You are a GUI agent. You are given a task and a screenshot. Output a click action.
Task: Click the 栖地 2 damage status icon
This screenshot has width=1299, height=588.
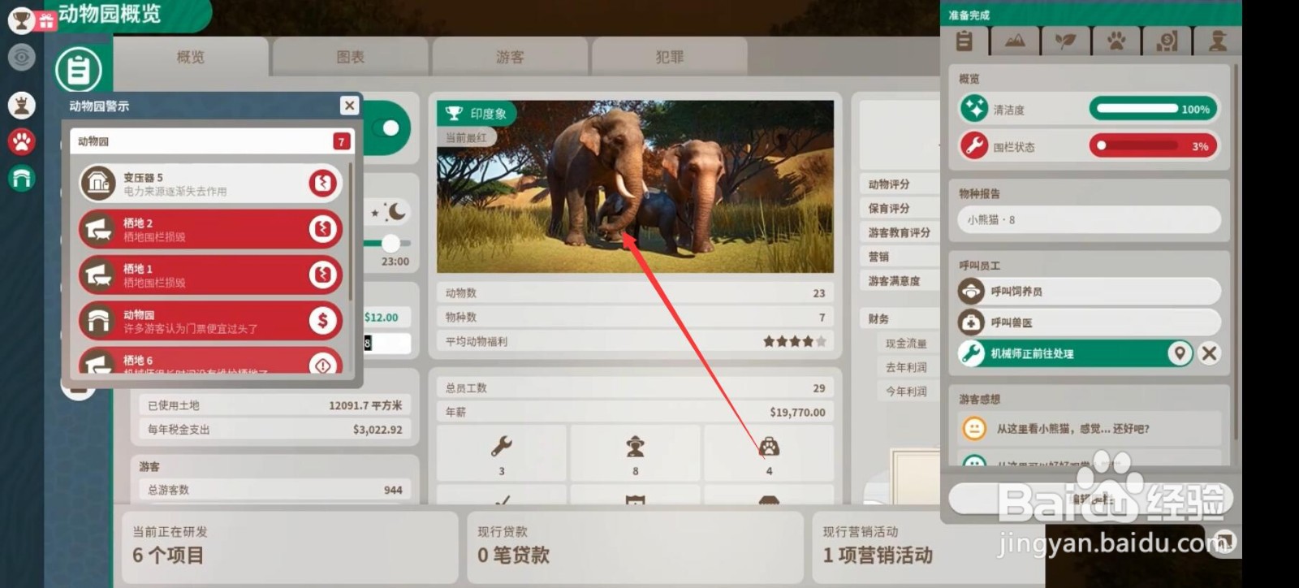coord(323,229)
